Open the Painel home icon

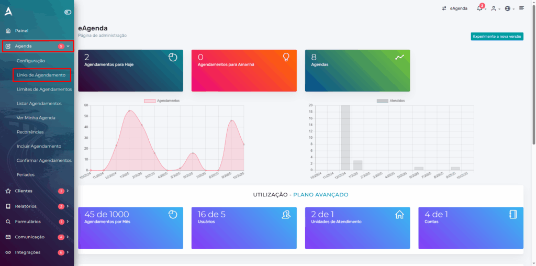pos(8,31)
